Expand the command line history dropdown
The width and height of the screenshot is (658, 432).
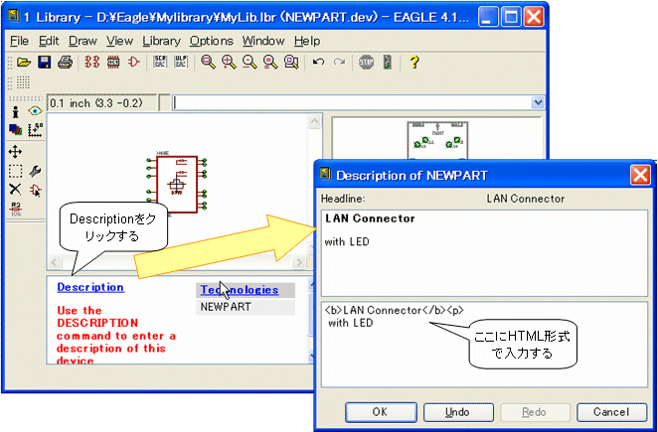(537, 102)
